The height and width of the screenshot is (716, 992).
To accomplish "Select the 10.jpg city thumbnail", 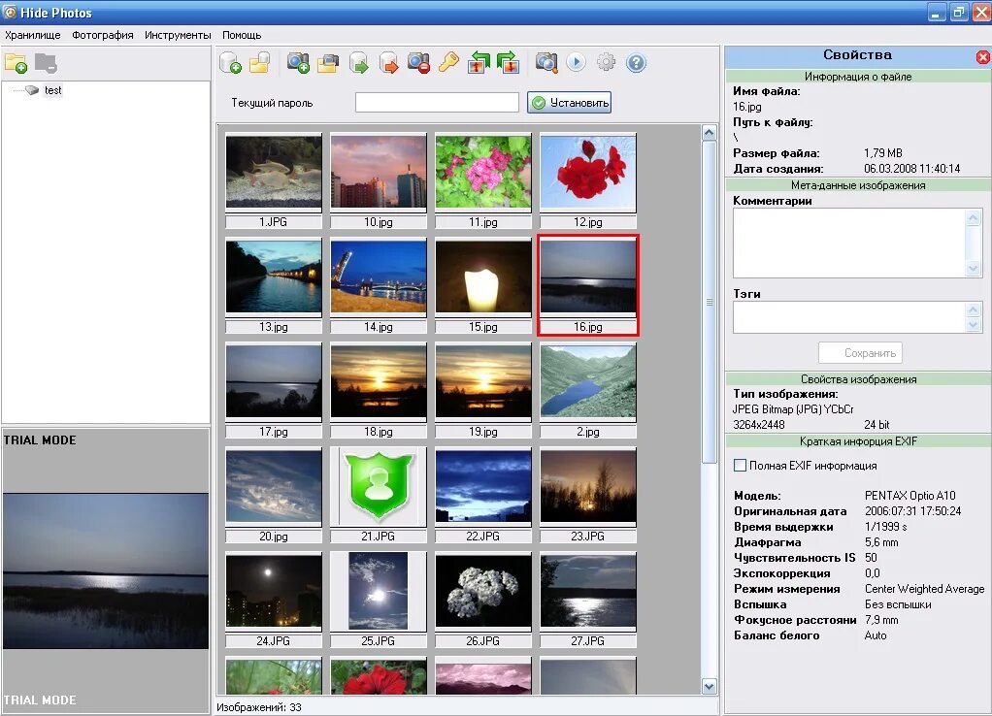I will coord(379,172).
